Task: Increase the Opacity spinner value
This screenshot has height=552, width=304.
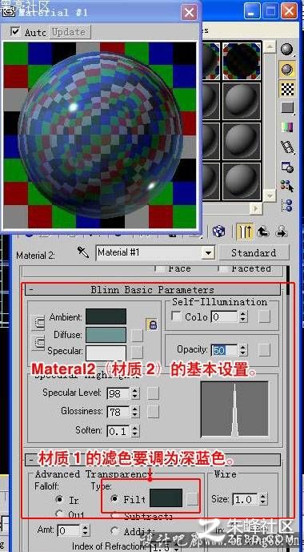Action: coord(243,347)
